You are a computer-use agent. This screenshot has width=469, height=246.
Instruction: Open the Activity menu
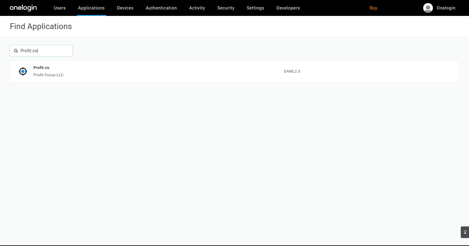197,8
